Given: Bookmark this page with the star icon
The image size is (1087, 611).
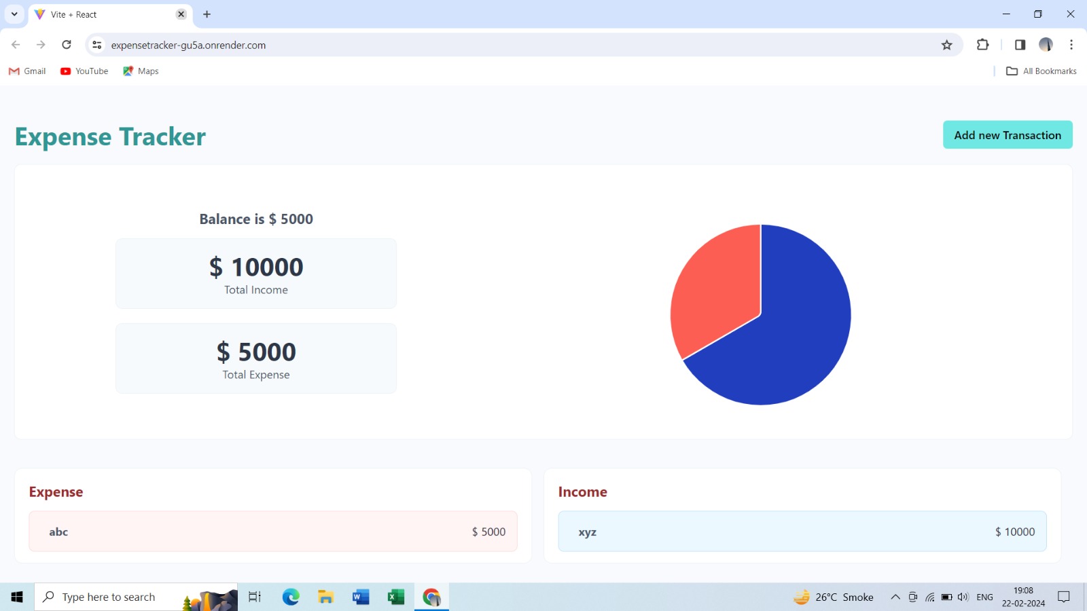Looking at the screenshot, I should (947, 45).
